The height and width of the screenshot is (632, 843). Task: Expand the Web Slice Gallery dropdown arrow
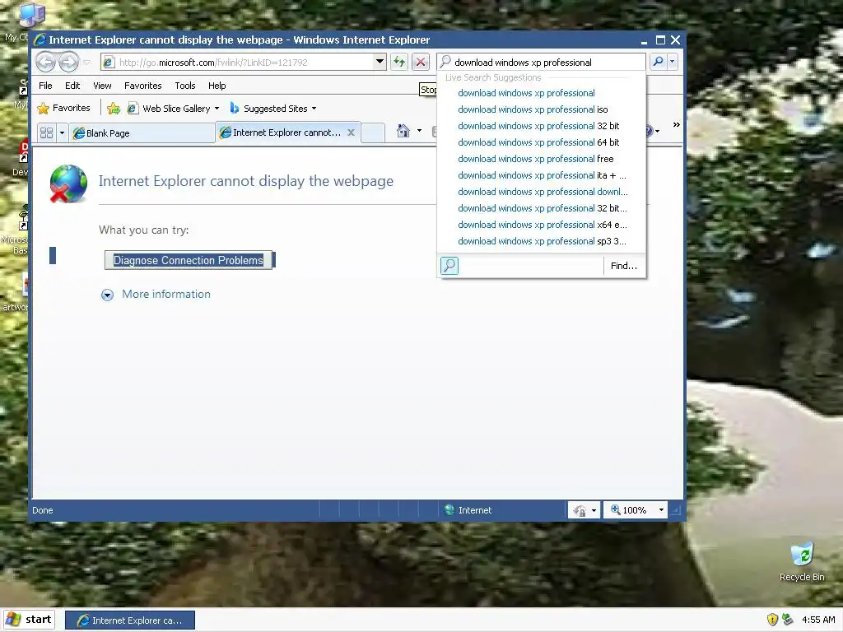[x=217, y=109]
